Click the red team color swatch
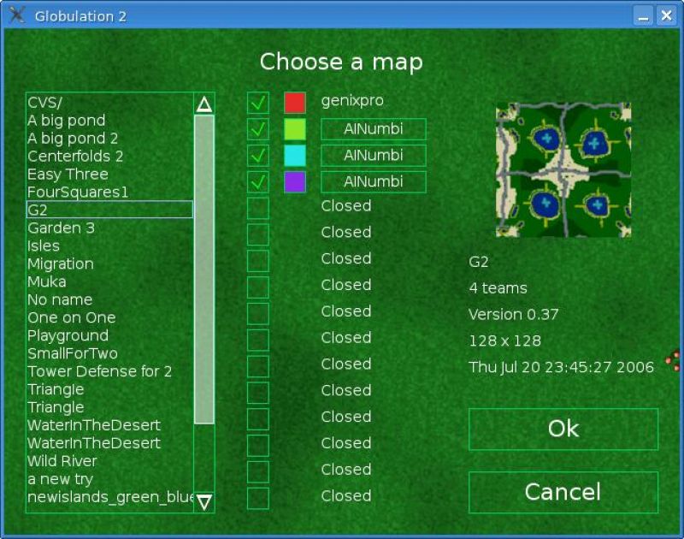 (x=295, y=103)
